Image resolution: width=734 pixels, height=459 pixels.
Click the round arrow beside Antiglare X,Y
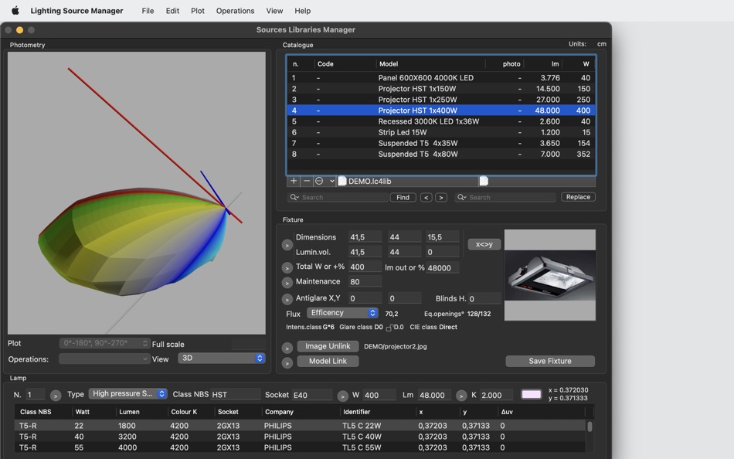(287, 299)
